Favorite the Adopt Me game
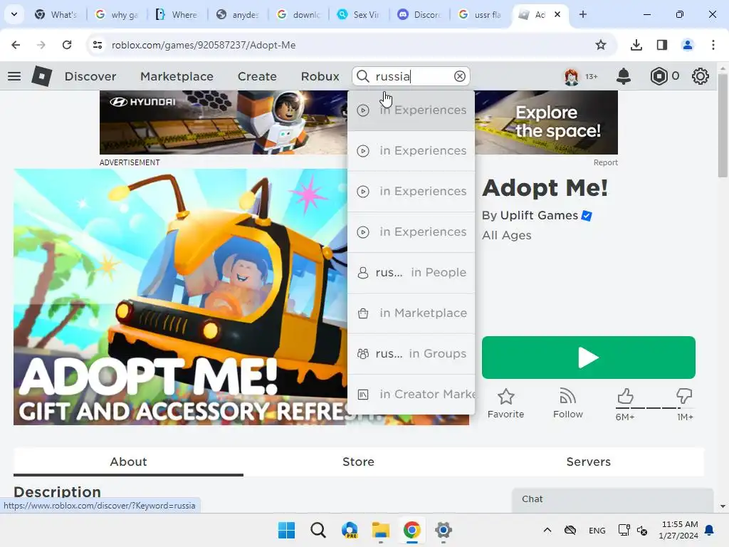Image resolution: width=729 pixels, height=547 pixels. (506, 403)
